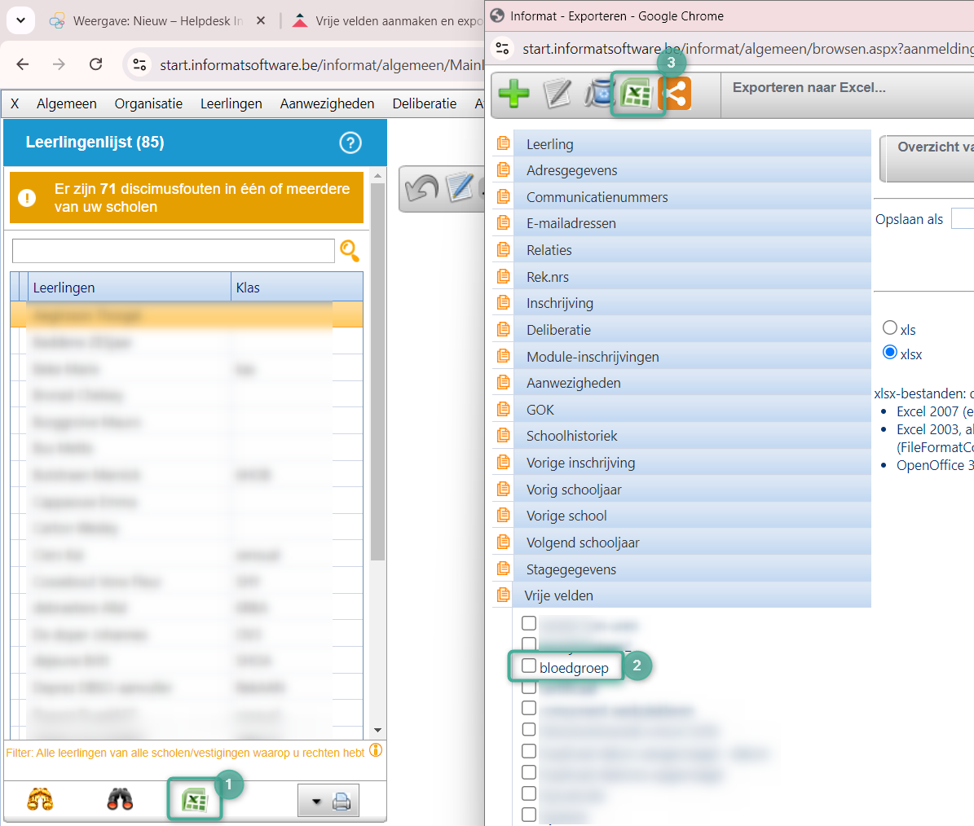Click the yellow binoculars search icon
Viewport: 974px width, 826px height.
(40, 801)
